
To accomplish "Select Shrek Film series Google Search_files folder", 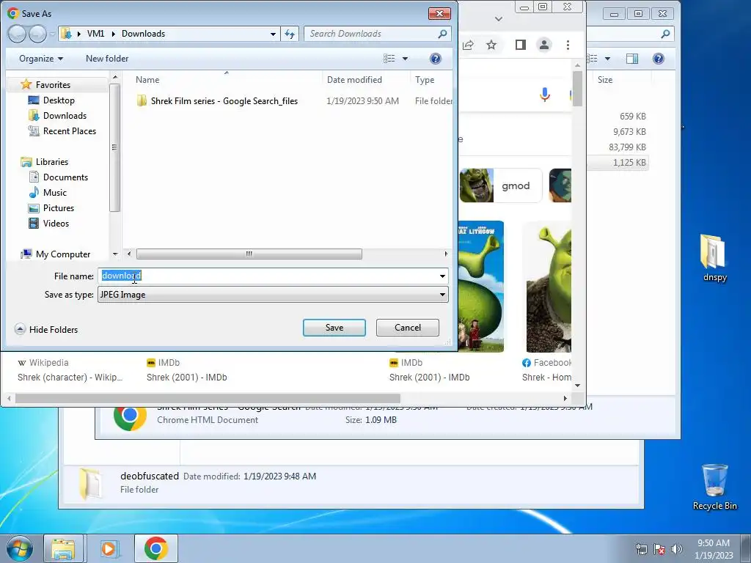I will 217,101.
